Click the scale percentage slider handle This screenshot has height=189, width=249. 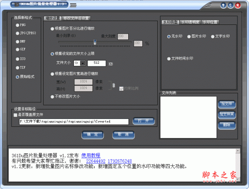point(95,42)
